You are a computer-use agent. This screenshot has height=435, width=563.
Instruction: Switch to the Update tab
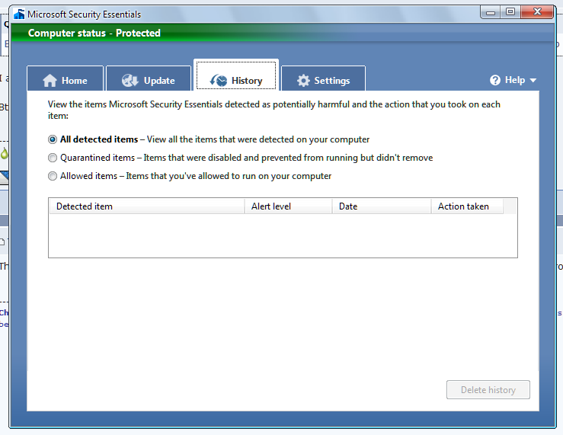tap(149, 78)
